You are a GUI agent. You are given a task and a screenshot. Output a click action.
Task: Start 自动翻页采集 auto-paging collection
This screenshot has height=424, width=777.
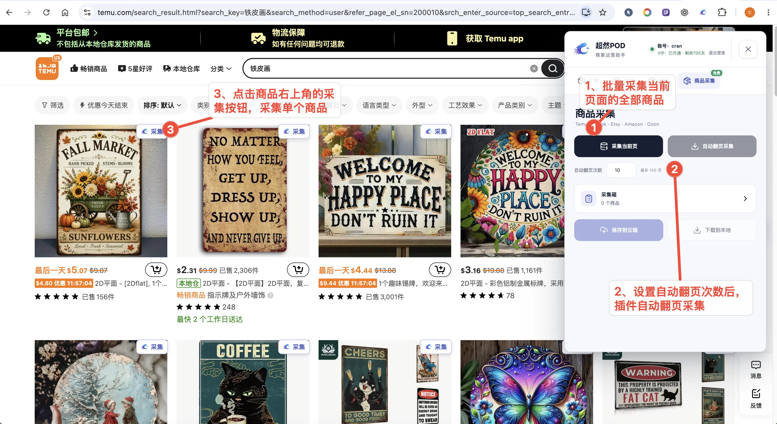coord(712,146)
